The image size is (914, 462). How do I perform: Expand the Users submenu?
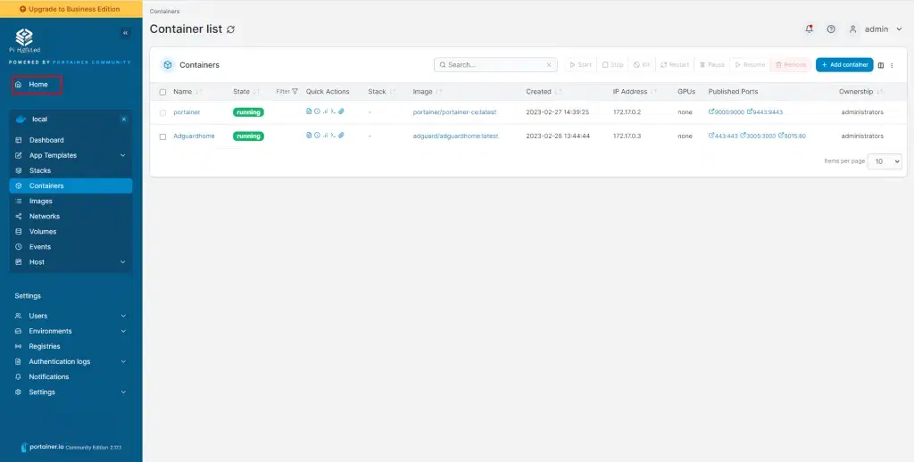(123, 316)
